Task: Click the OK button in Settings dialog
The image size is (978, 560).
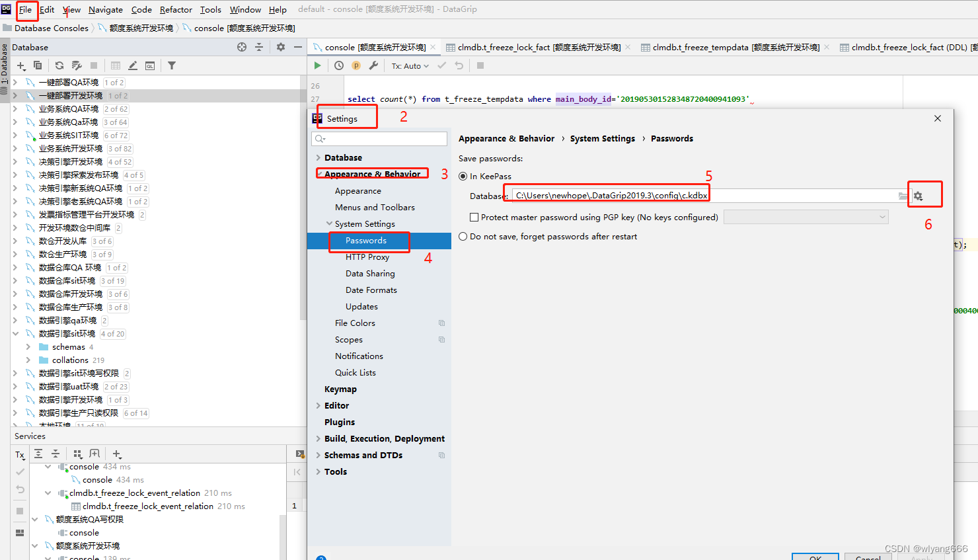Action: point(815,557)
